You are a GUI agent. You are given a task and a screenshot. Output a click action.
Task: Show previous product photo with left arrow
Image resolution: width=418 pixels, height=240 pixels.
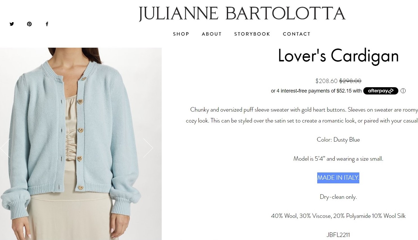5,148
